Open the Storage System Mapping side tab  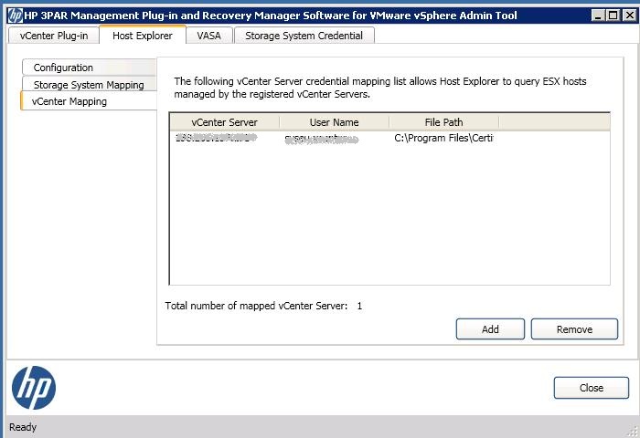pyautogui.click(x=90, y=85)
